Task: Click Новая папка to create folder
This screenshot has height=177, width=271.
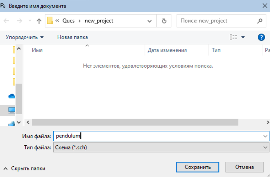Action: (x=73, y=37)
